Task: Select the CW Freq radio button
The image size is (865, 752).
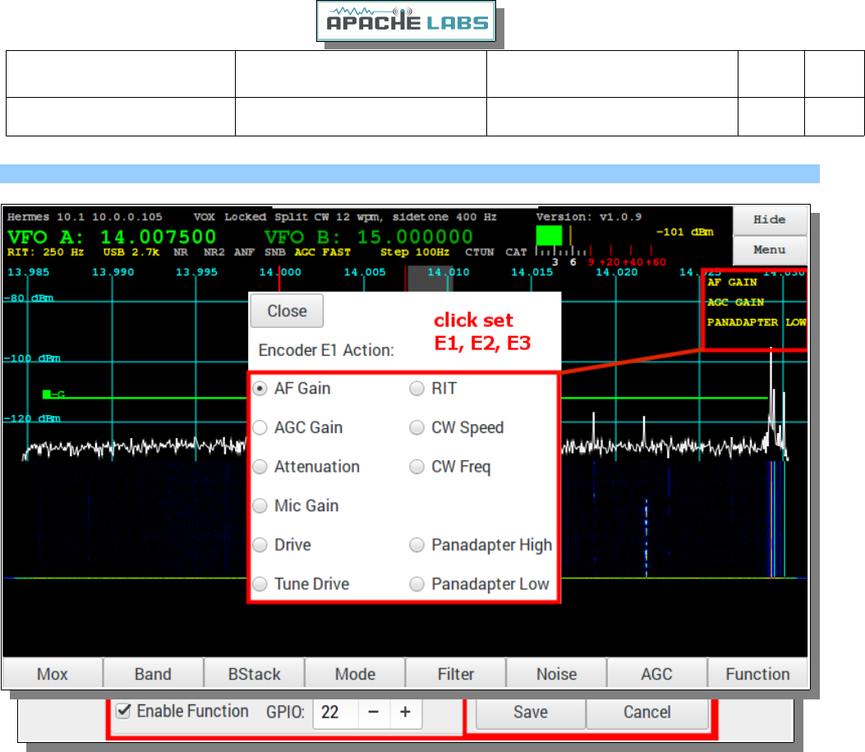Action: pyautogui.click(x=416, y=467)
